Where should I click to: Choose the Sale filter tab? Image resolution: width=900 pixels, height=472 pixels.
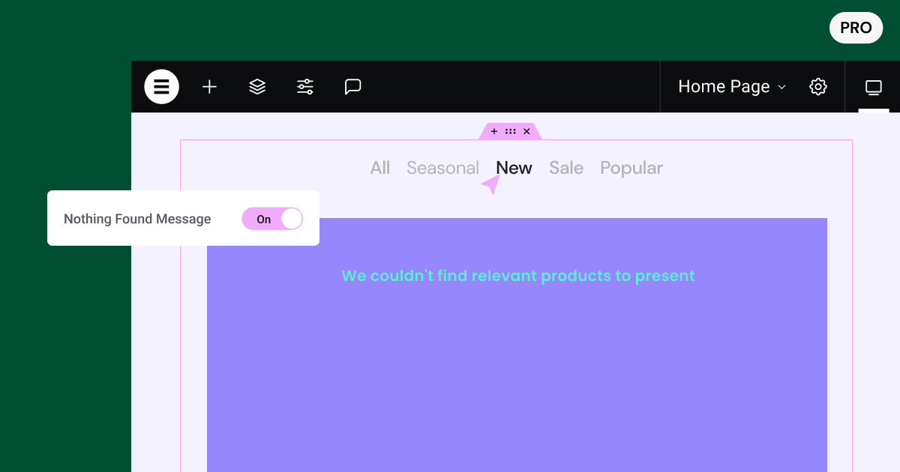[566, 168]
